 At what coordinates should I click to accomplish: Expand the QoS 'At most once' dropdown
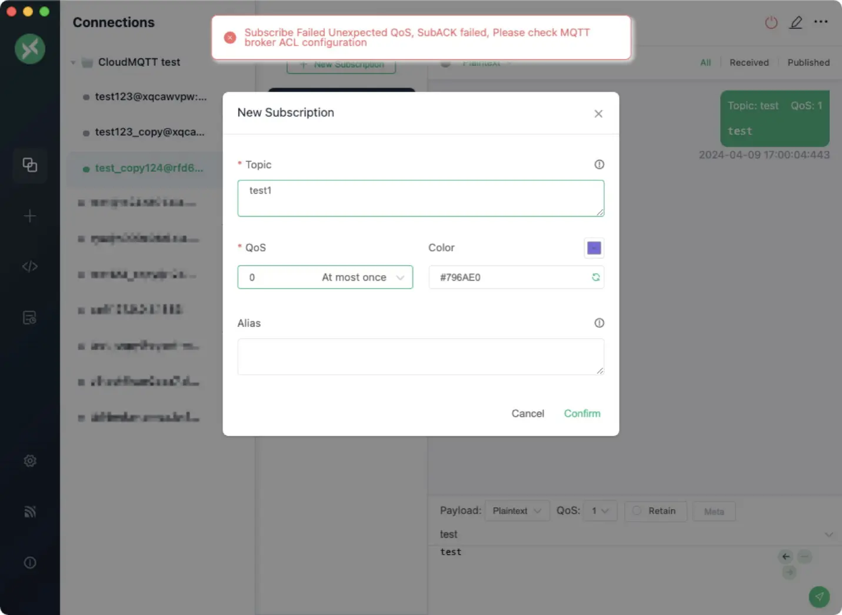click(325, 278)
